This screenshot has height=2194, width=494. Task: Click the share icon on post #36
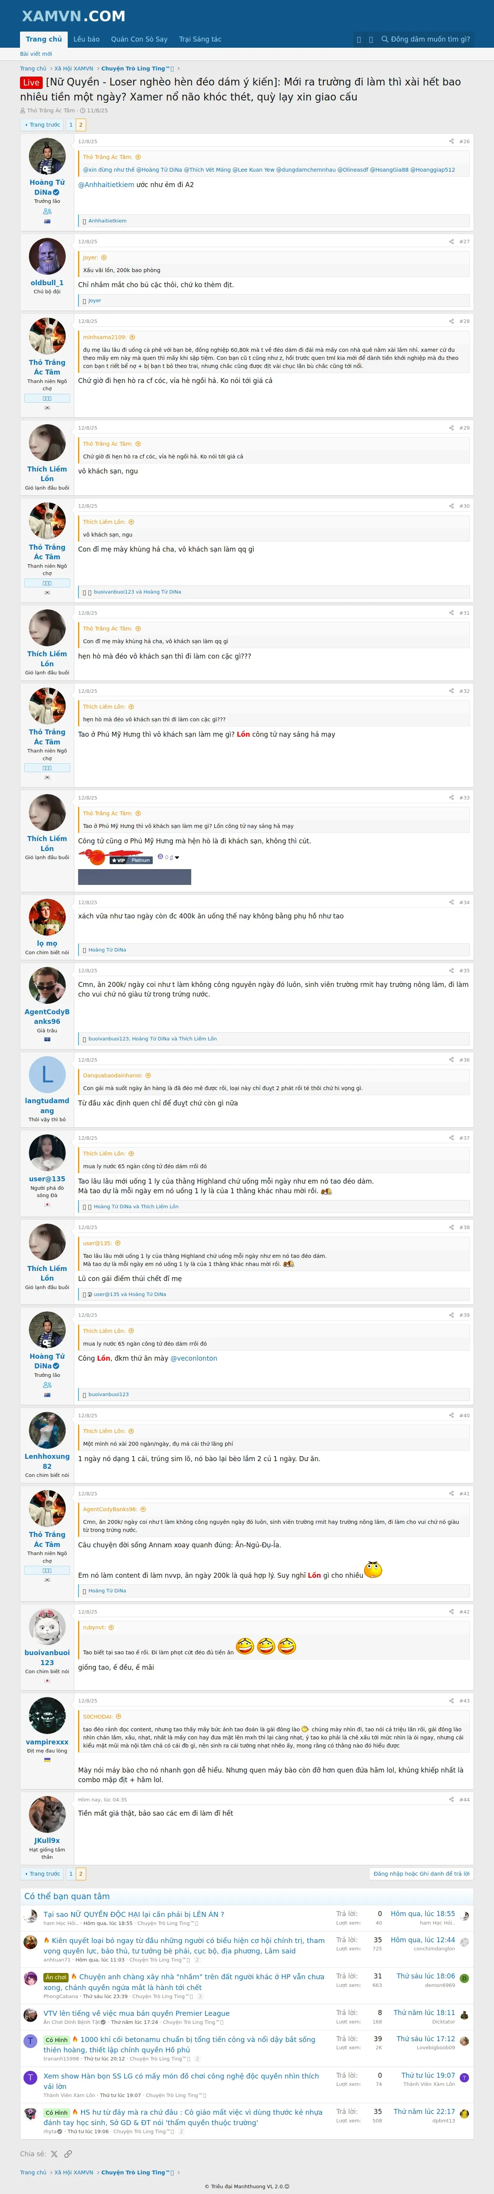tap(451, 1060)
